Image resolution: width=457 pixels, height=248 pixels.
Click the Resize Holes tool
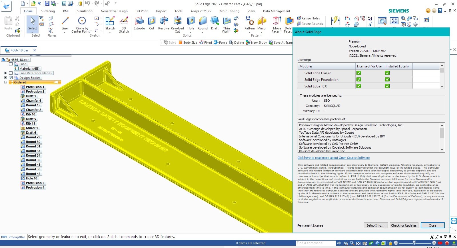pyautogui.click(x=308, y=18)
